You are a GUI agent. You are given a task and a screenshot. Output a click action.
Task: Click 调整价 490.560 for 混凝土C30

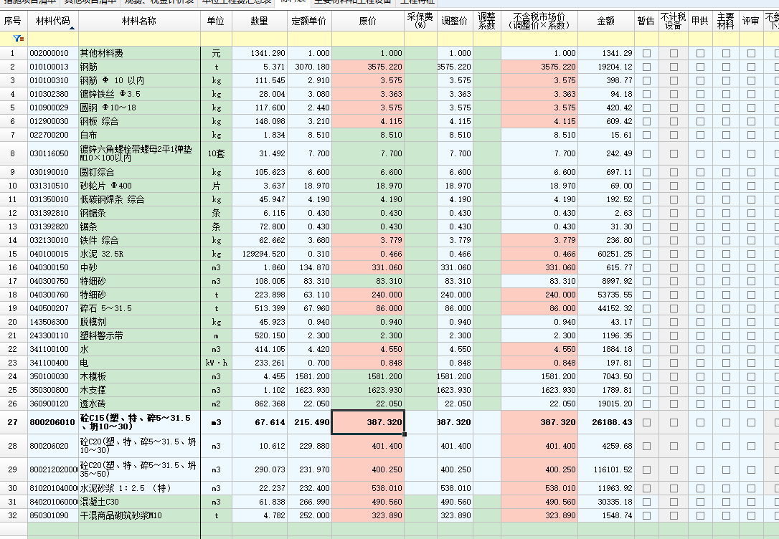pyautogui.click(x=455, y=502)
